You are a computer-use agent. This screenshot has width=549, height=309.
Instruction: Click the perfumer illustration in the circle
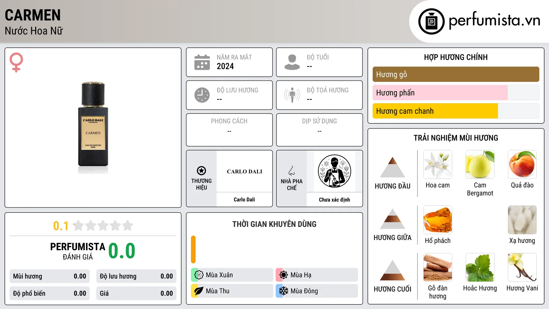pos(334,171)
